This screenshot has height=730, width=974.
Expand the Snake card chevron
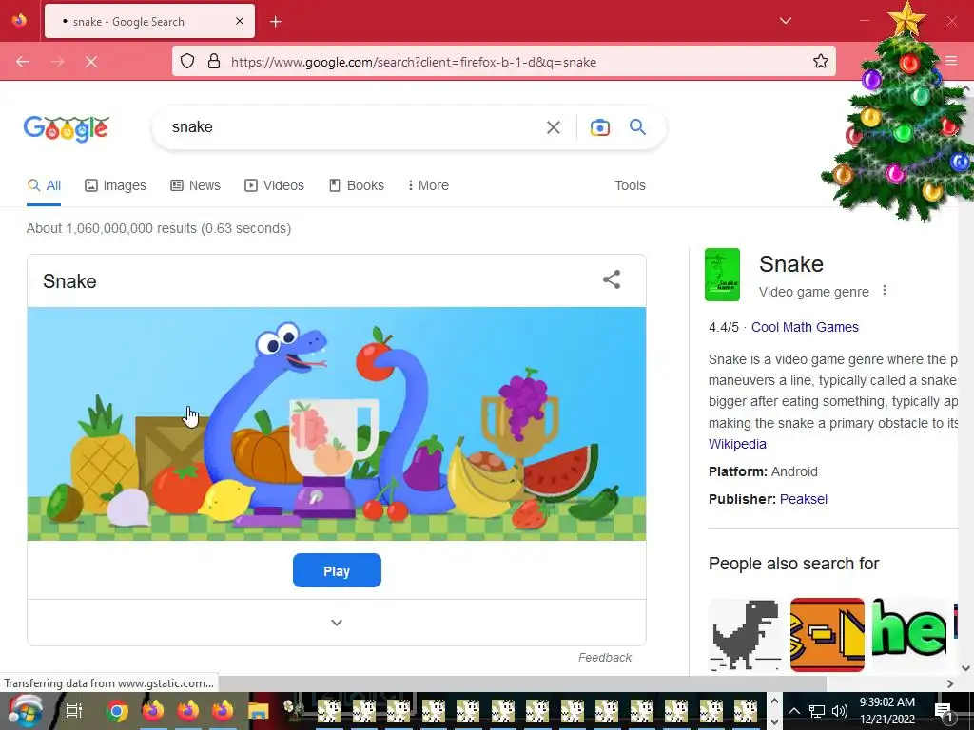pyautogui.click(x=337, y=623)
